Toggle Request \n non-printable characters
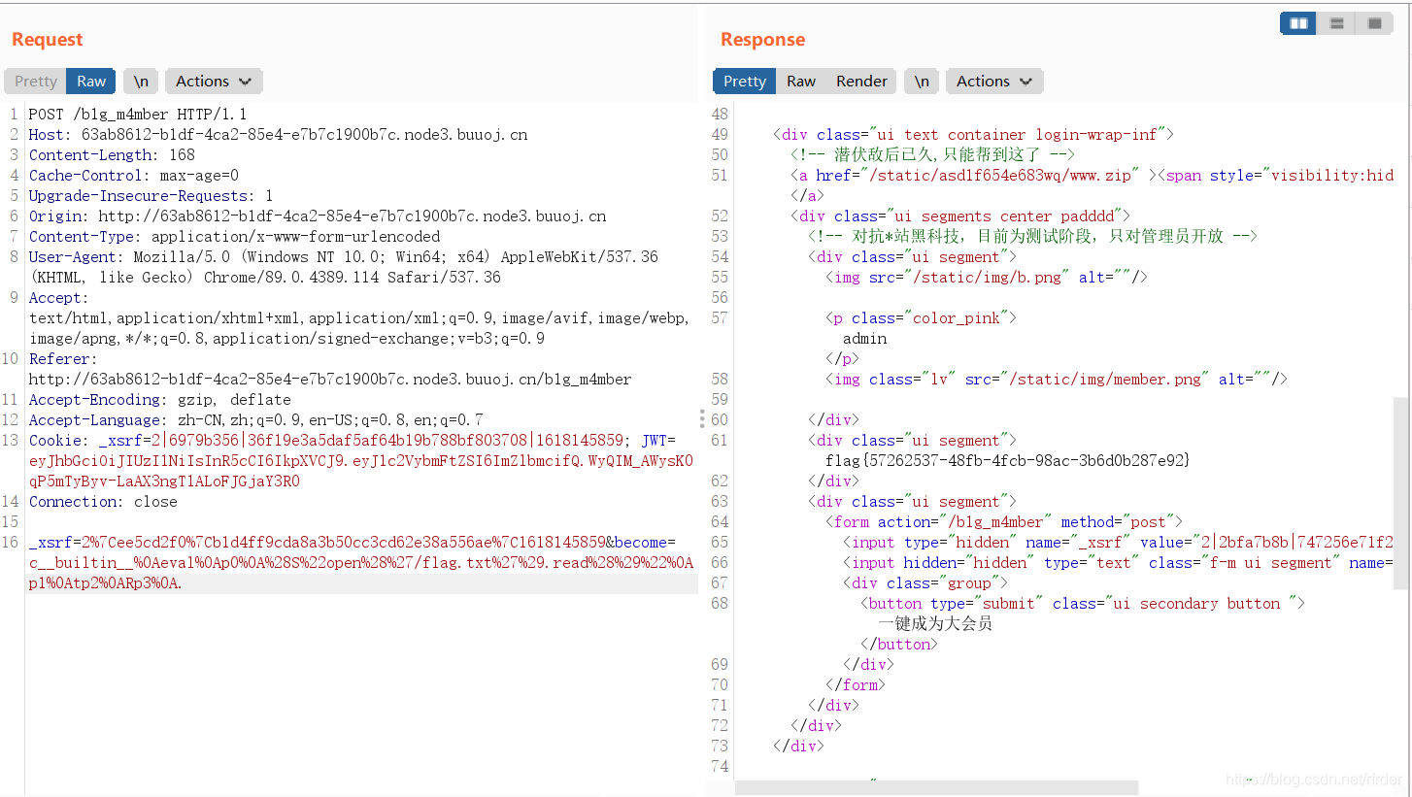This screenshot has height=797, width=1412. click(141, 82)
